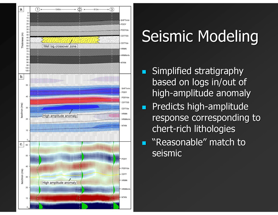Click the 'NTKN' horizon label in panel a
Viewport: 278px width, 215px height.
tap(123, 63)
